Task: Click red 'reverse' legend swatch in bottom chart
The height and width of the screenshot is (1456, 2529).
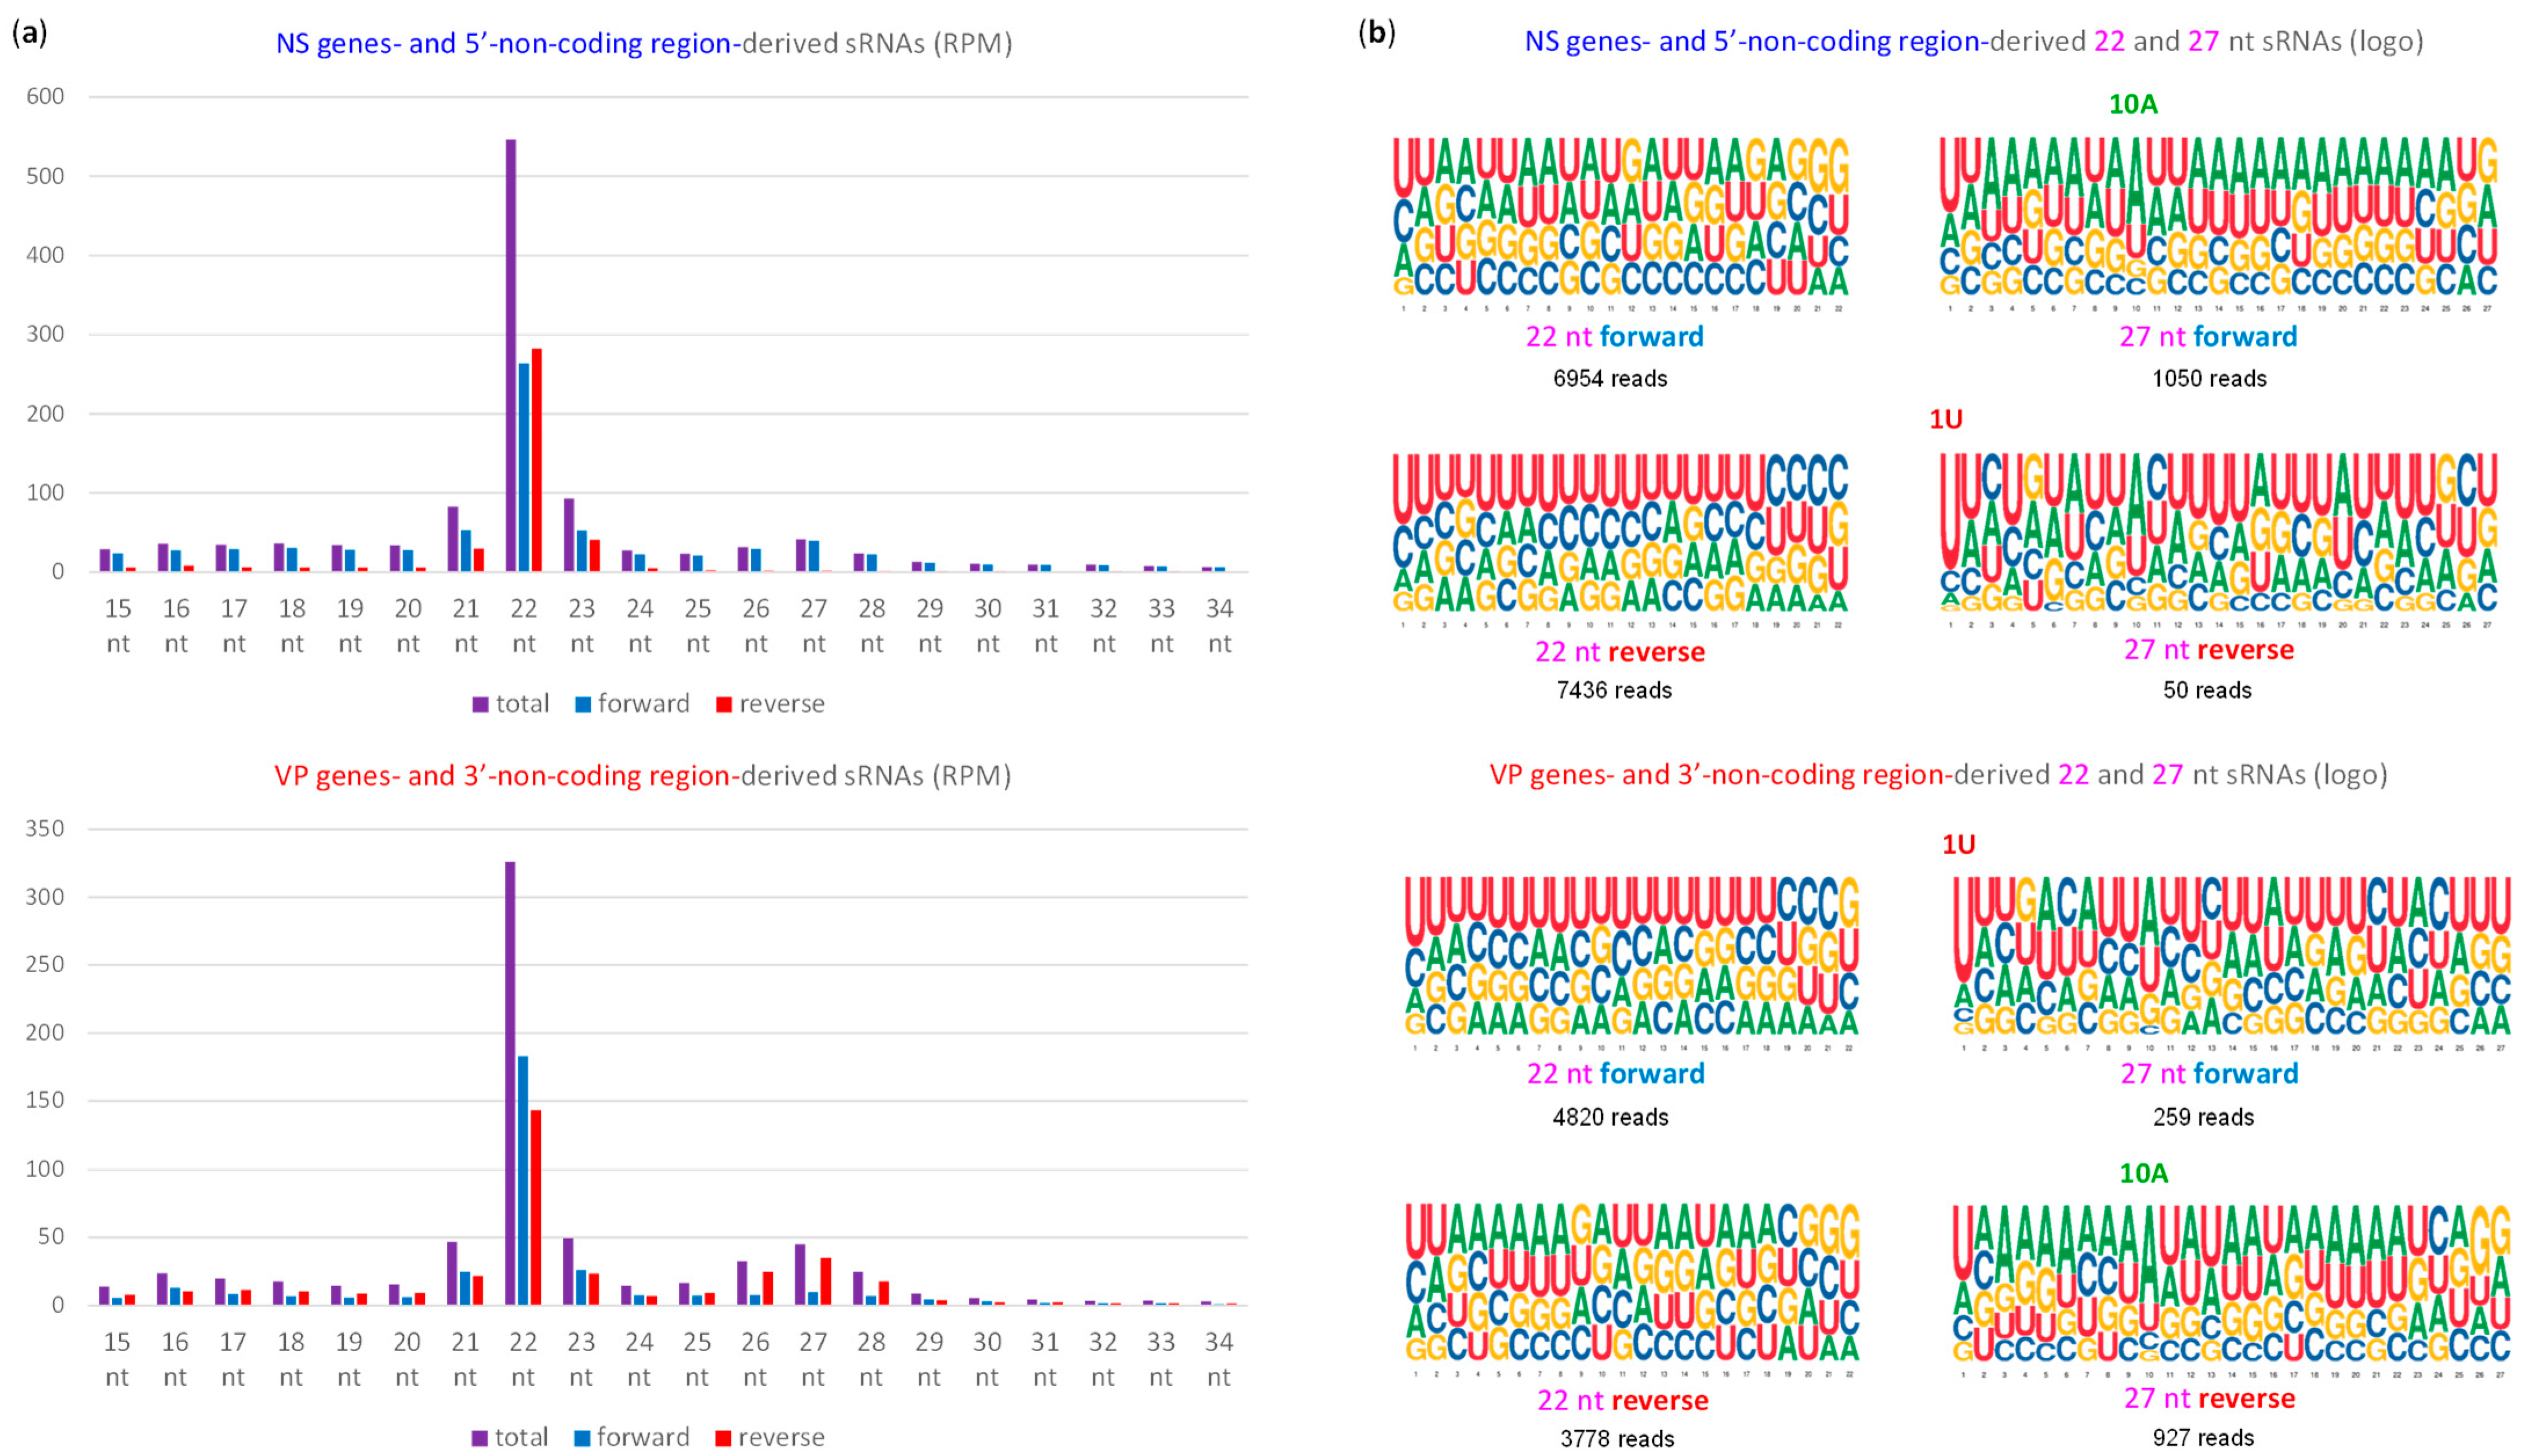Action: point(725,1438)
